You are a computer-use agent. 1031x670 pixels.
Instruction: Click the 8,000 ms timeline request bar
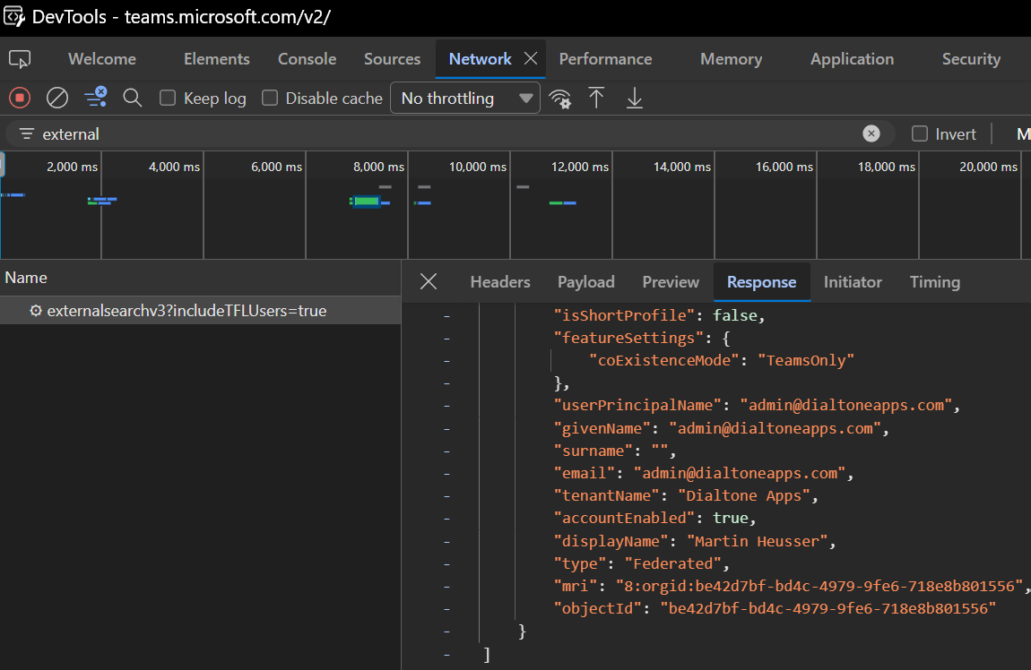tap(367, 201)
